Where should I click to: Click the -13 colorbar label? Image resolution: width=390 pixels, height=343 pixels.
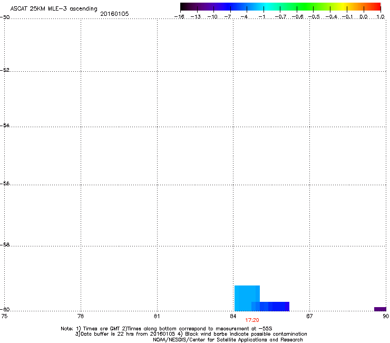pyautogui.click(x=196, y=17)
